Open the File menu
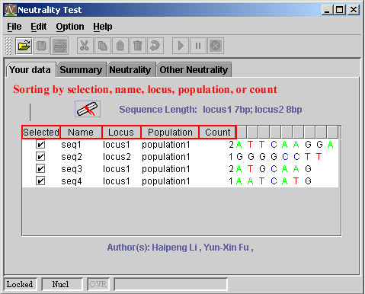365x294 pixels. click(14, 27)
